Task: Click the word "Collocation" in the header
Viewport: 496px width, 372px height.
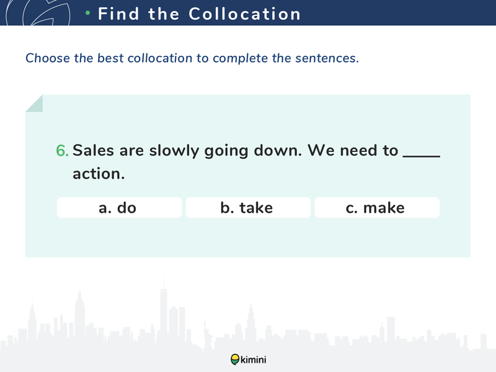Action: click(x=245, y=14)
